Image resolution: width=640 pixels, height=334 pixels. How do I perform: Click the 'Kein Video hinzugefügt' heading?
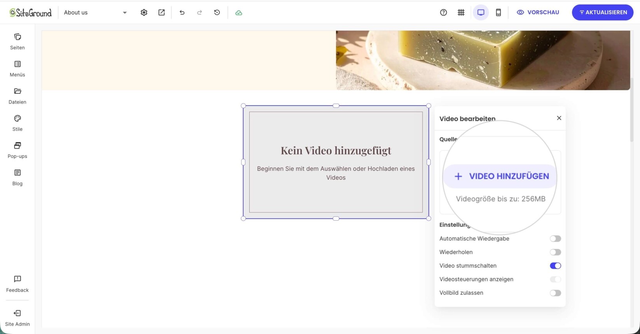pos(336,150)
